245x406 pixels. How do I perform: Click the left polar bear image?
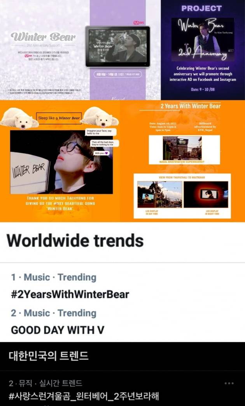(x=19, y=118)
